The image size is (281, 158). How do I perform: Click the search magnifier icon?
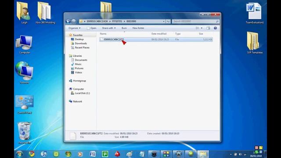217,22
